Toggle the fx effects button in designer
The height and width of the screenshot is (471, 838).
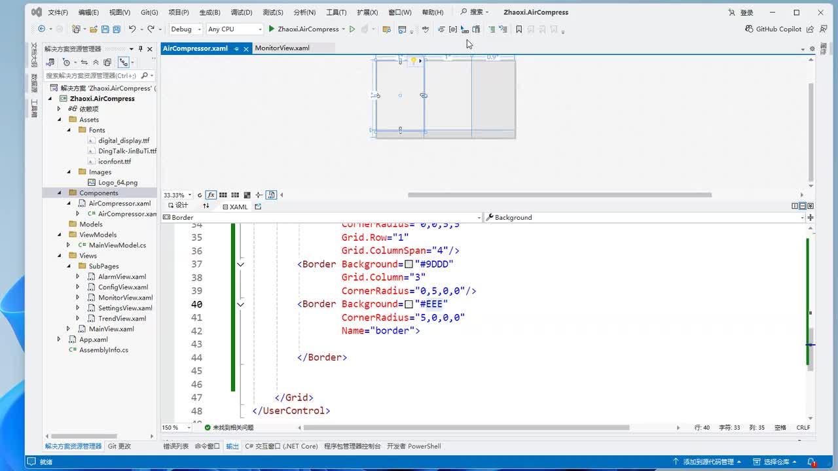[x=211, y=195]
